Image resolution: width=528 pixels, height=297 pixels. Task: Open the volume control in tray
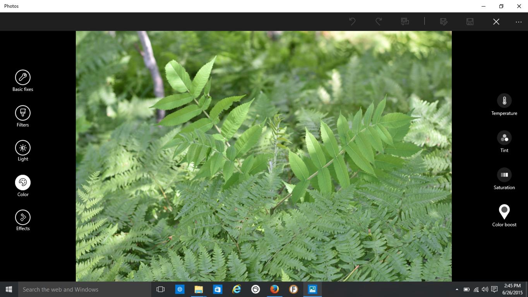[485, 289]
